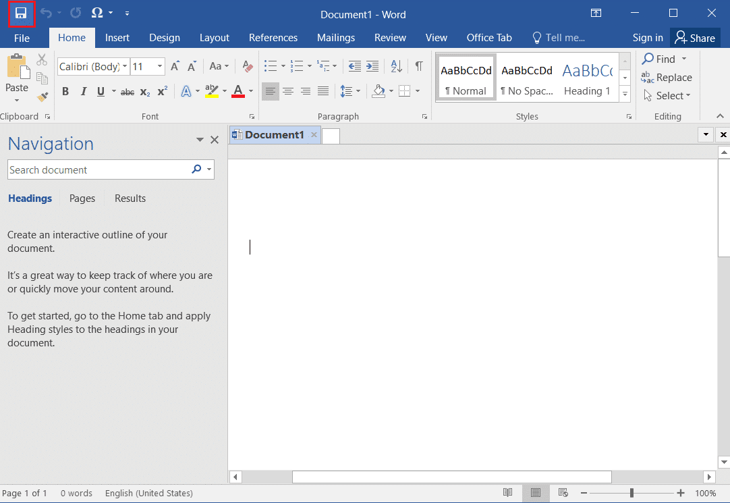Switch to the Insert ribbon tab
The height and width of the screenshot is (503, 730).
117,38
